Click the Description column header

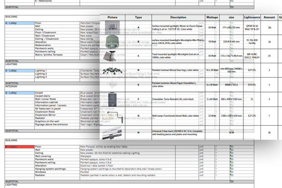[178, 17]
